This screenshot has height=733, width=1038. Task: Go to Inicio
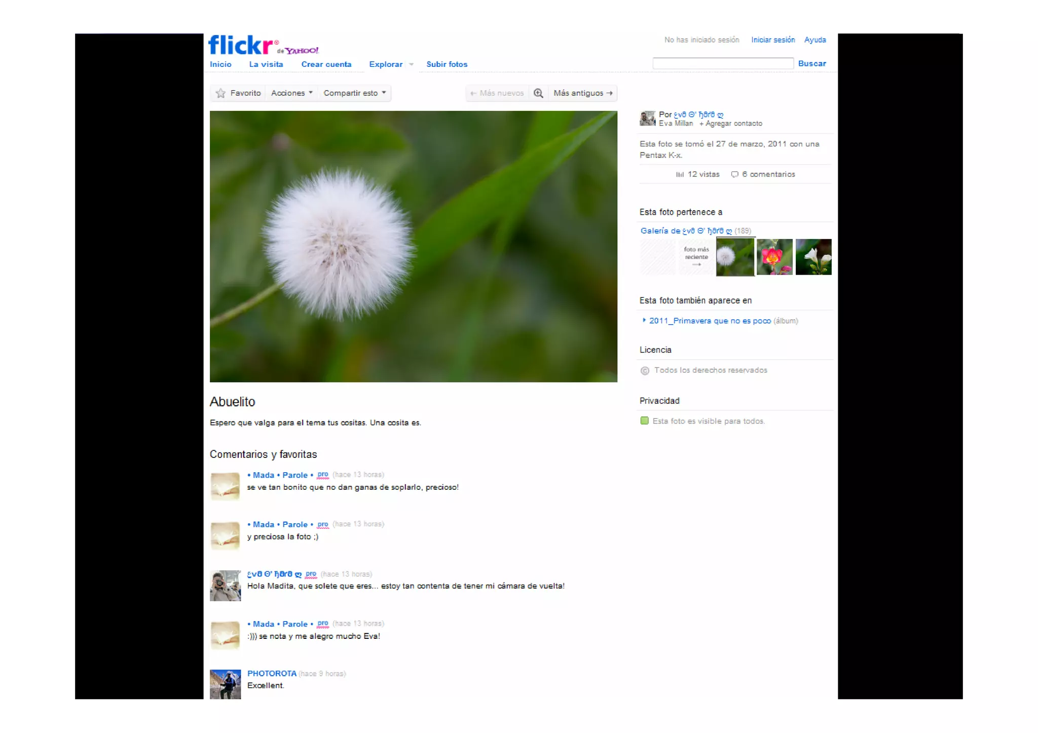pos(220,64)
